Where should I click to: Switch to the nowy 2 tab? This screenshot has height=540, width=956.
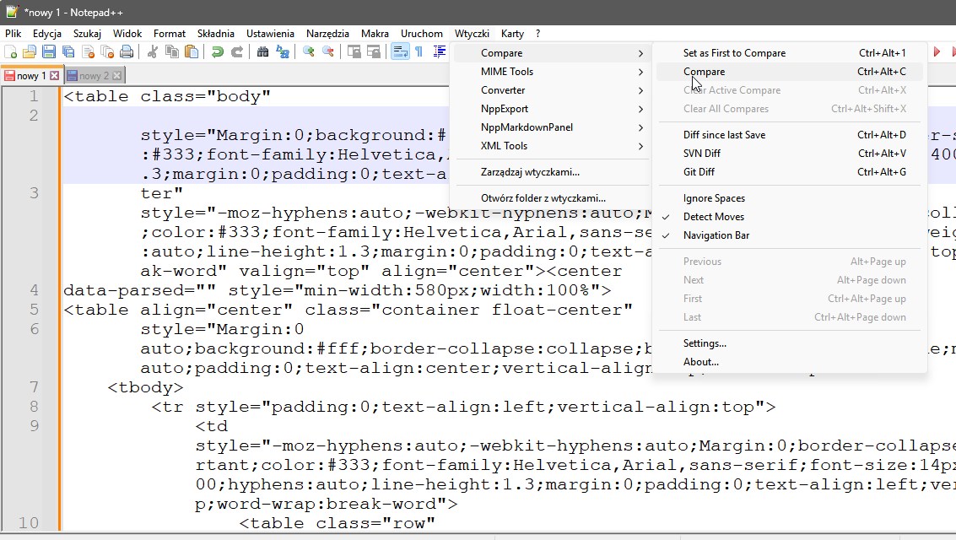tap(94, 76)
